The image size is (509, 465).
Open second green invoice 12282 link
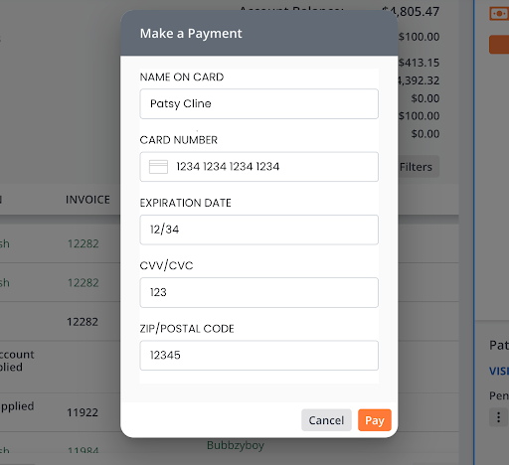(x=84, y=283)
